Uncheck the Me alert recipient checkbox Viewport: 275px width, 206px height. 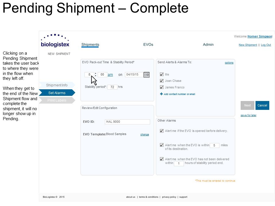point(162,74)
